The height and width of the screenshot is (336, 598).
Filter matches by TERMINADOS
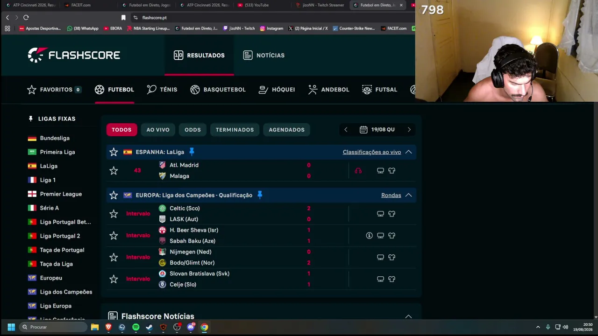235,130
